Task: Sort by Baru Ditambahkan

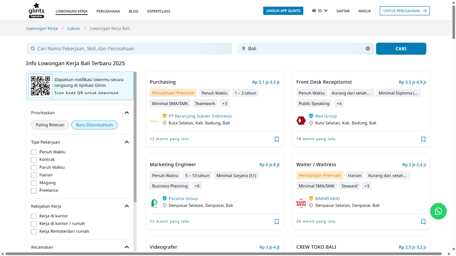Action: pos(94,125)
